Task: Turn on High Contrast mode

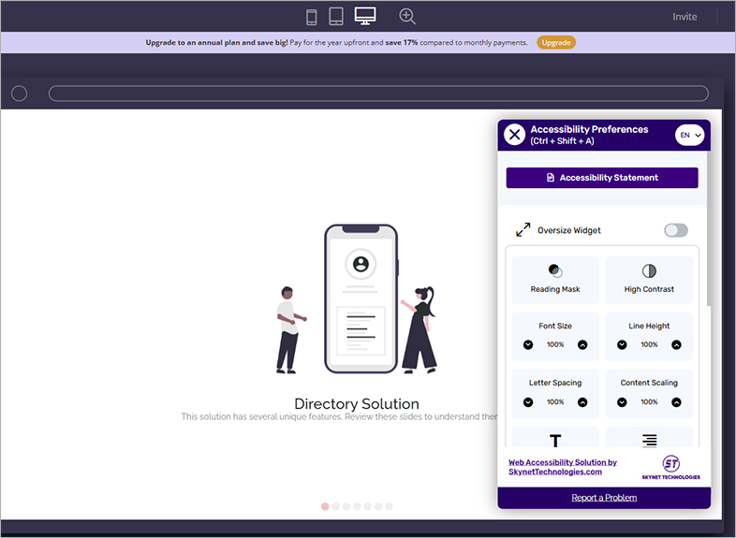Action: pos(649,279)
